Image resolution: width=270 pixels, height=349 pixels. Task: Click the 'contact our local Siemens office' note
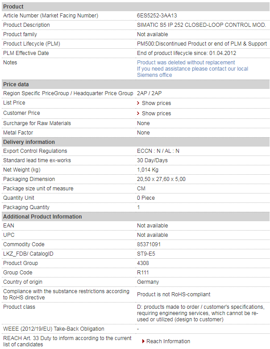(x=192, y=72)
